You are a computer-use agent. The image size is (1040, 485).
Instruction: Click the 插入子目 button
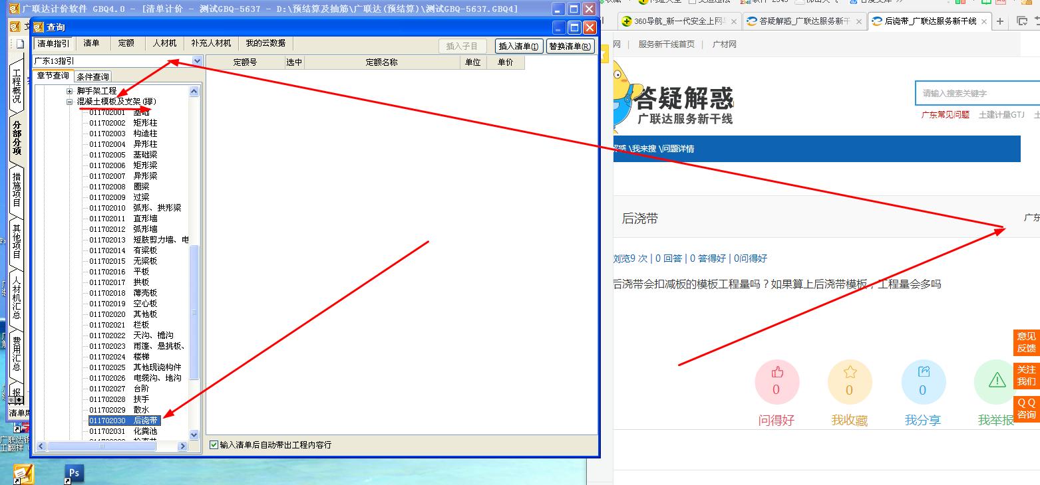pos(462,46)
